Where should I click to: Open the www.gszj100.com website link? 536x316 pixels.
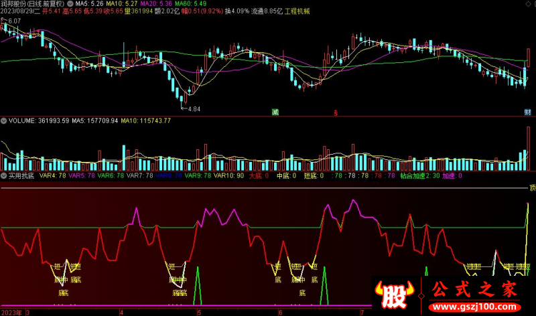pos(475,307)
